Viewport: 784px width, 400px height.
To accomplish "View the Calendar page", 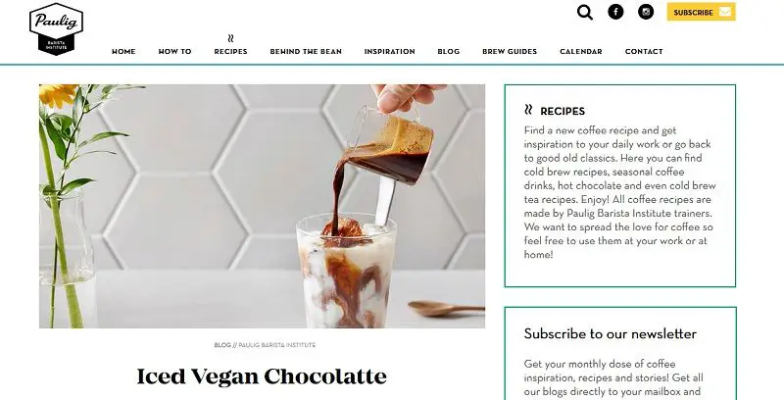I will [x=581, y=52].
